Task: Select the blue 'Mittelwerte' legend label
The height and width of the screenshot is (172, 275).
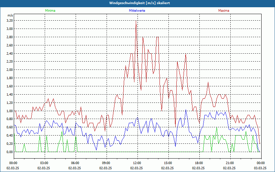Action: tap(137, 11)
